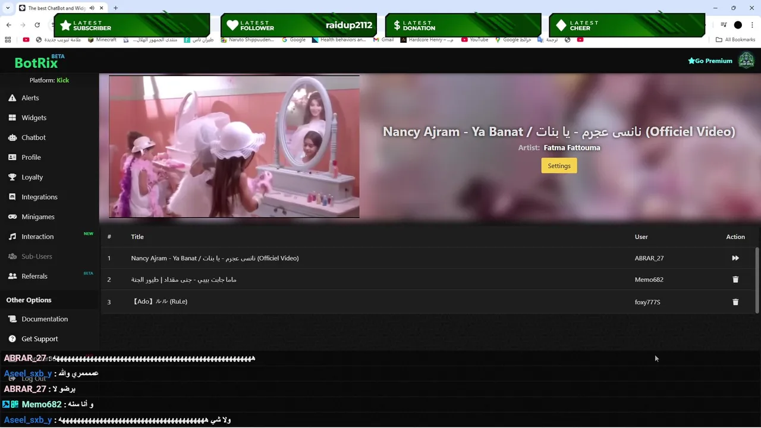Click the Title column header

(x=137, y=237)
